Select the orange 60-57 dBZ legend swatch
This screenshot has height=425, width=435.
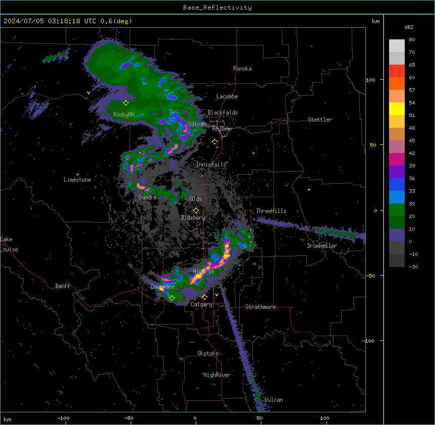tap(397, 83)
